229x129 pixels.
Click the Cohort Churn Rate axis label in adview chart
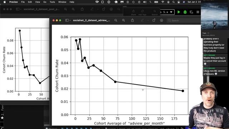(57, 76)
